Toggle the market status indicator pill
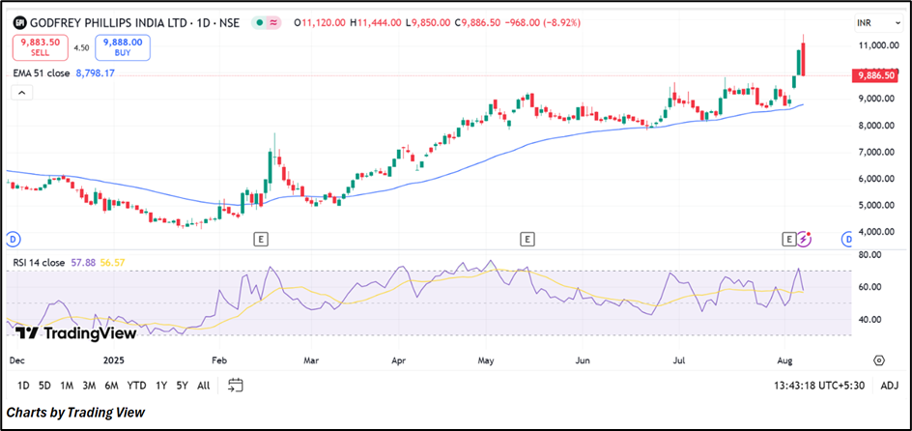Viewport: 912px width, 431px height. pyautogui.click(x=266, y=22)
